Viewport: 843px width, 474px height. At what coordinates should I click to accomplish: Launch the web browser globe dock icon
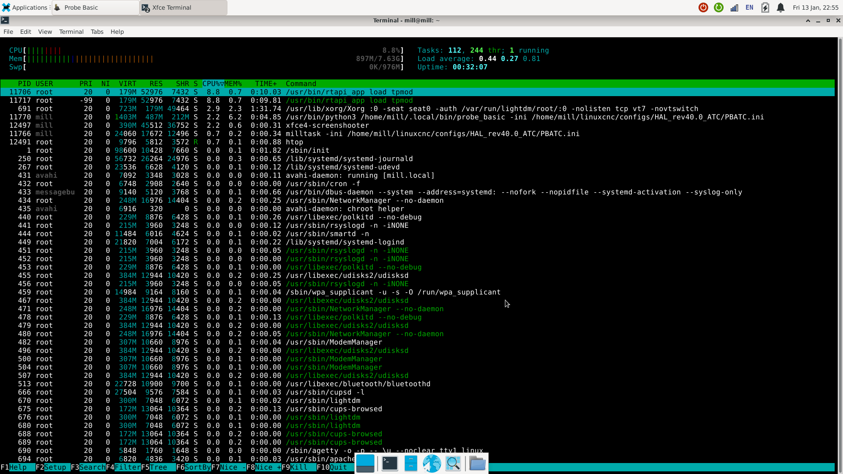point(432,463)
